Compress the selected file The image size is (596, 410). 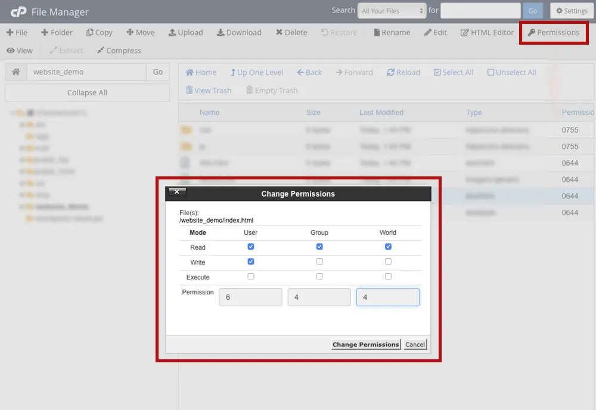[119, 50]
